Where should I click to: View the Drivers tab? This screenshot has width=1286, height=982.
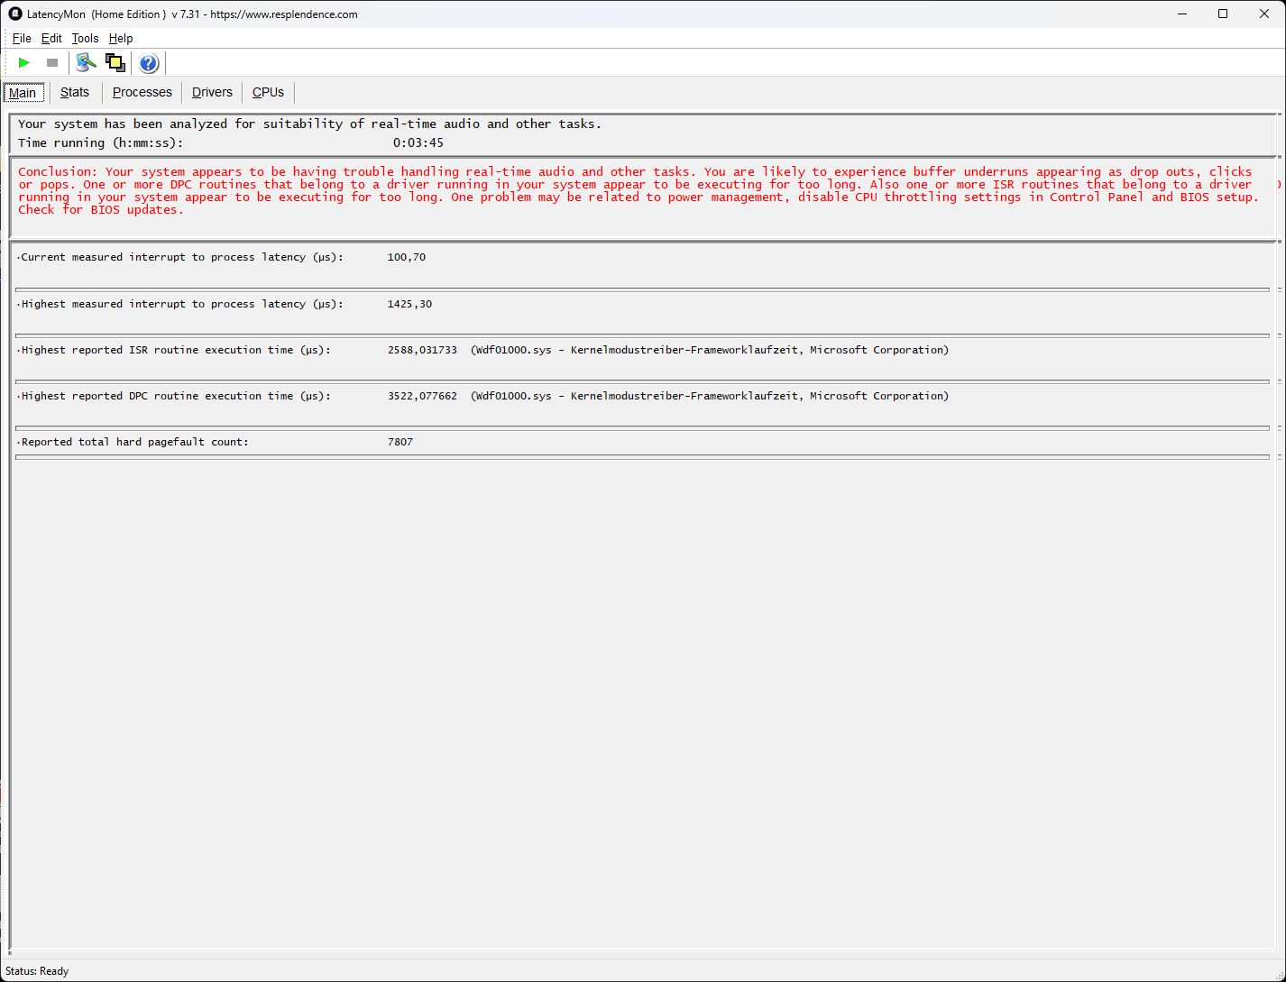point(212,92)
